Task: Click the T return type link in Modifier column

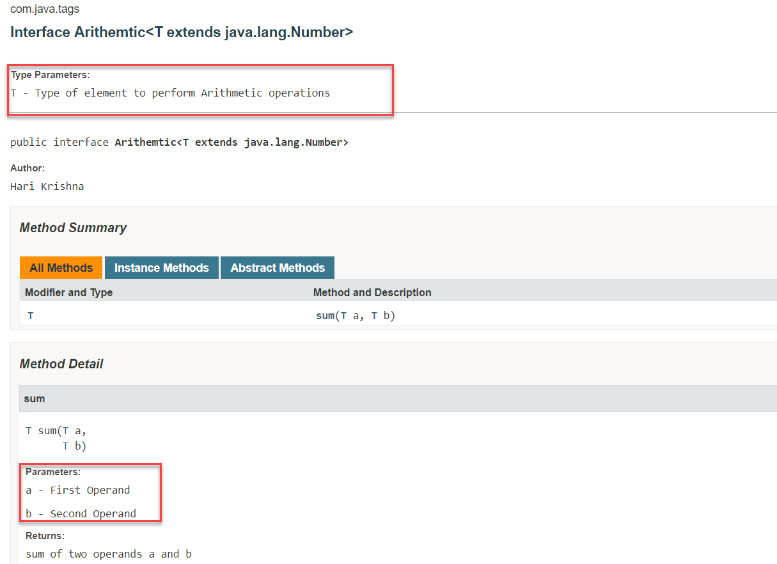Action: 30,315
